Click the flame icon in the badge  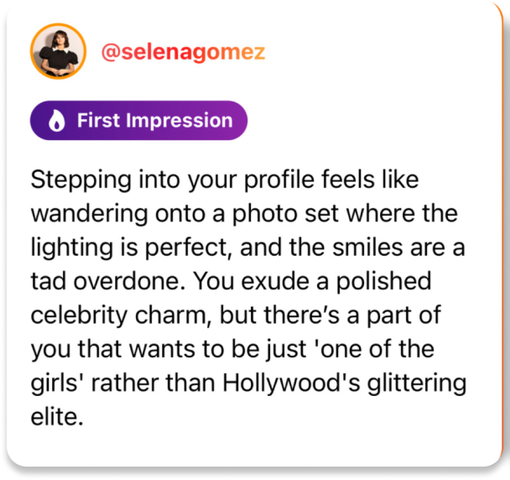[x=56, y=121]
